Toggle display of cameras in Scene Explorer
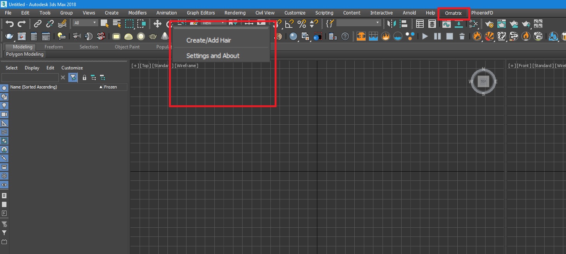The image size is (566, 254). (x=5, y=114)
